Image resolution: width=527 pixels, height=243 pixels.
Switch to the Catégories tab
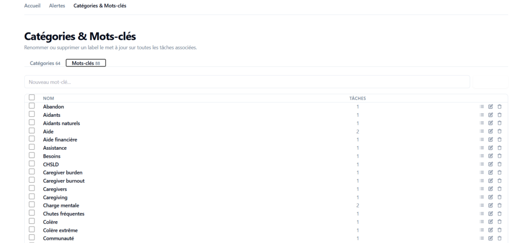(x=45, y=63)
